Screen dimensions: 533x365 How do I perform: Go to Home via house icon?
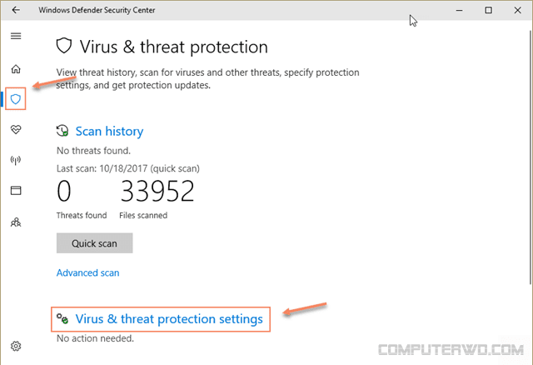(16, 69)
